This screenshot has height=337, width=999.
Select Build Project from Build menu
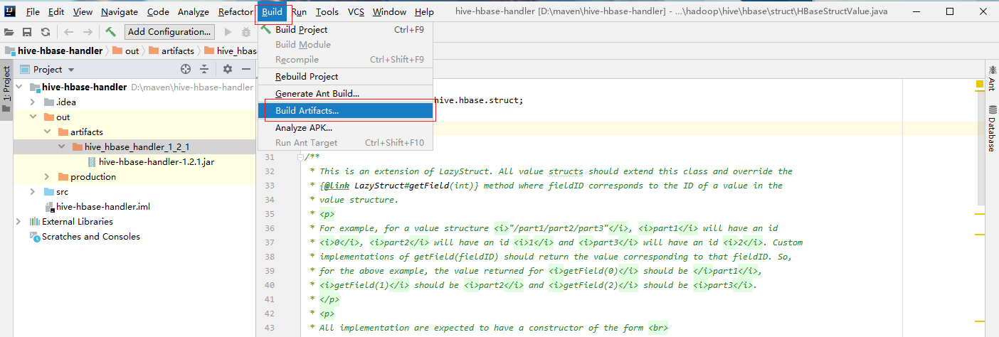(345, 30)
